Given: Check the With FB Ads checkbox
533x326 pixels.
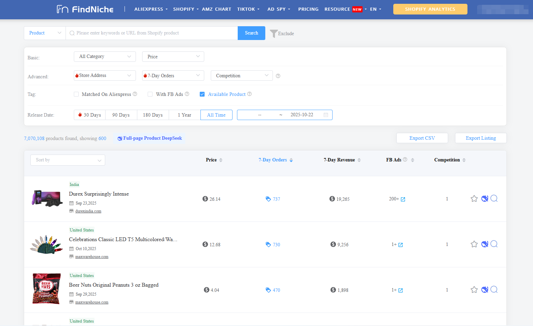Looking at the screenshot, I should 150,94.
